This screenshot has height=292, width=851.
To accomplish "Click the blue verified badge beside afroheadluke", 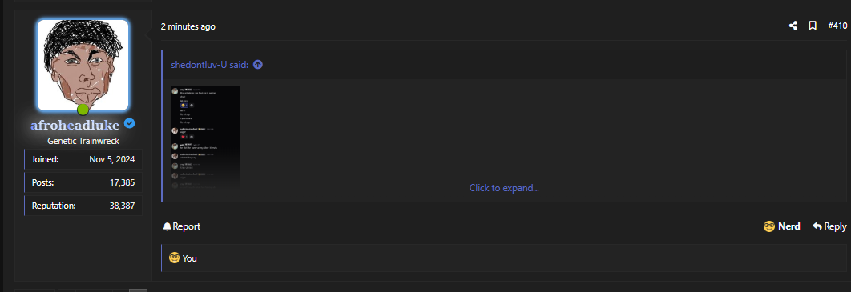I will point(129,124).
